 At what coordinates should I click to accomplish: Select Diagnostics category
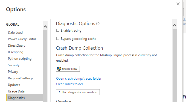pos(24,98)
